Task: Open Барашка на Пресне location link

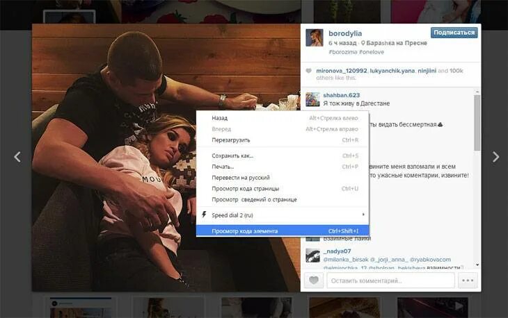Action: coord(397,43)
